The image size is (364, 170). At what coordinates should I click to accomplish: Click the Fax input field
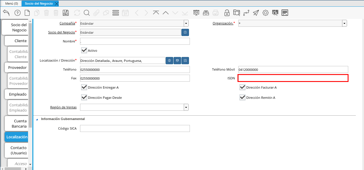click(135, 78)
